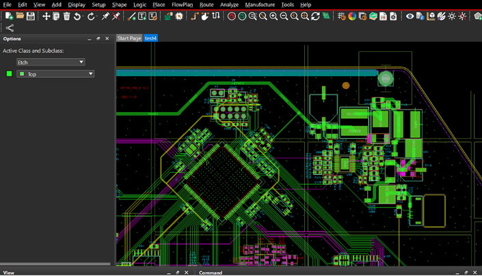Select the Fix pin tool

[x=105, y=16]
